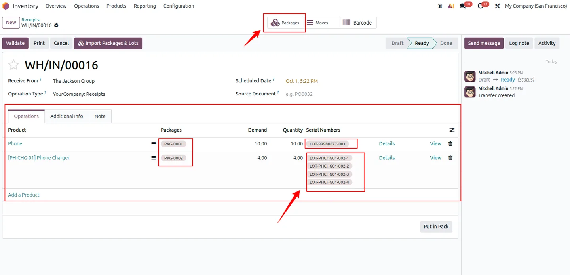Click serial tag LOT-PHCHG01-002-1
This screenshot has height=275, width=570.
click(329, 158)
